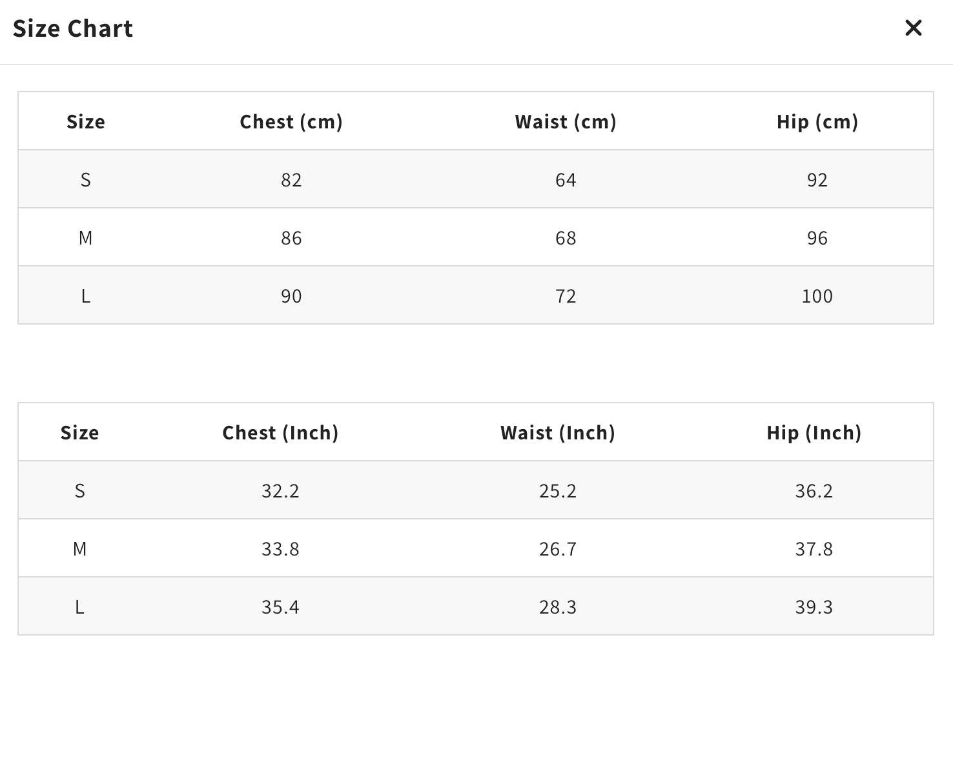This screenshot has height=782, width=953.
Task: Click the Hip (cm) column header
Action: tap(817, 122)
